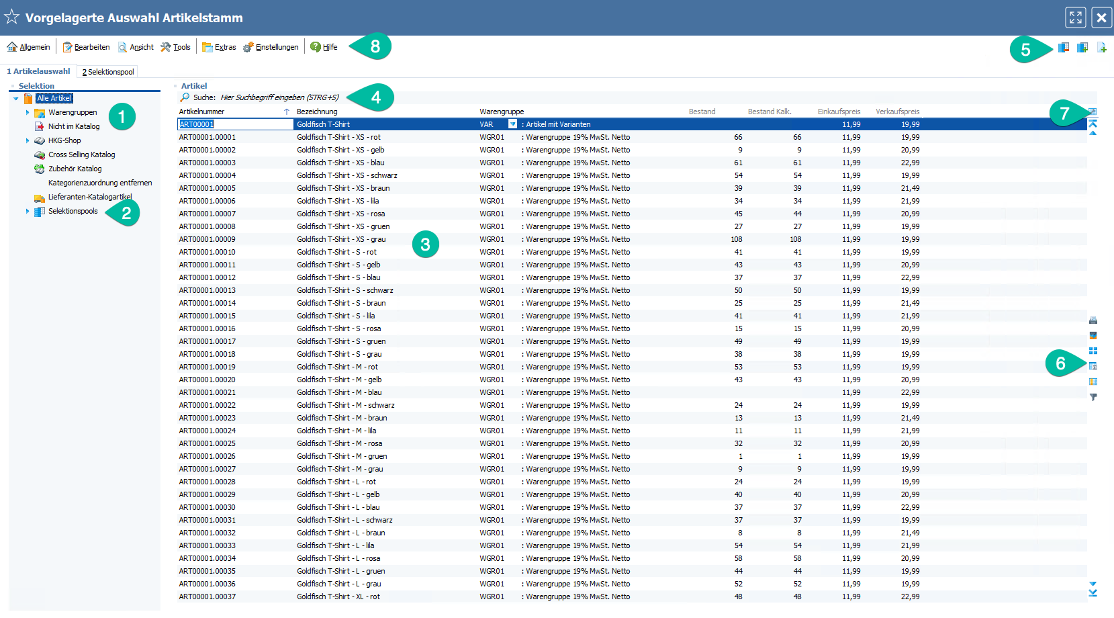This screenshot has width=1114, height=618.
Task: Sort by Verkaufspreis column header
Action: 897,112
